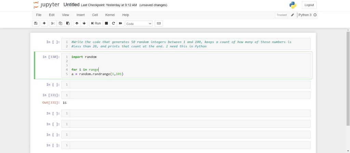Open the Code cell type dropdown
The width and height of the screenshot is (350, 153).
pyautogui.click(x=139, y=24)
